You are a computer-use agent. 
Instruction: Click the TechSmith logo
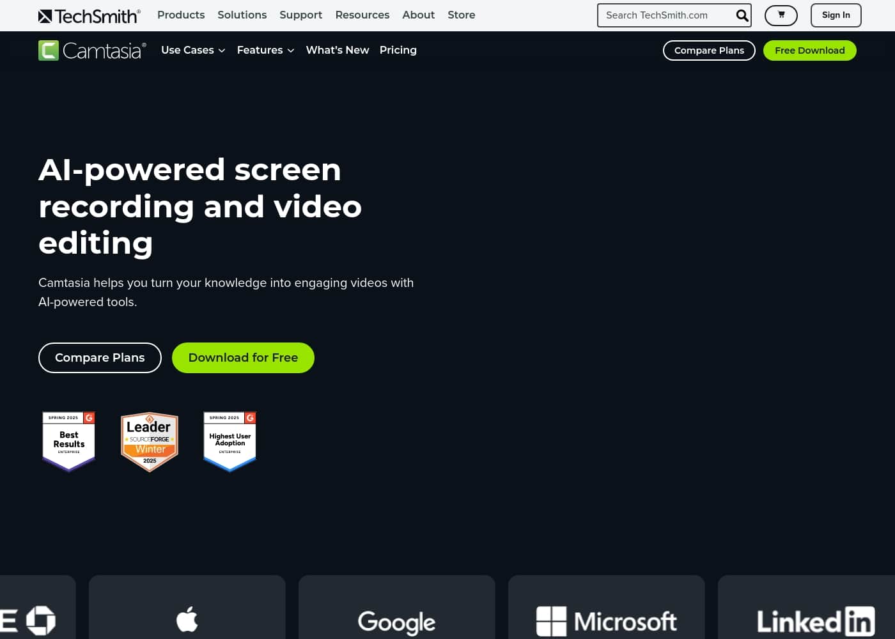(x=89, y=15)
